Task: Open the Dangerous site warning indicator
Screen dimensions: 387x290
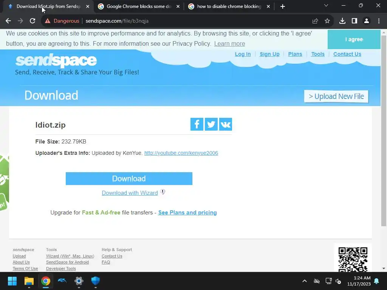Action: click(62, 21)
